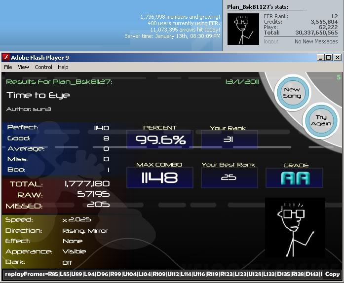Open the No New Messages link
The width and height of the screenshot is (344, 283).
[316, 41]
